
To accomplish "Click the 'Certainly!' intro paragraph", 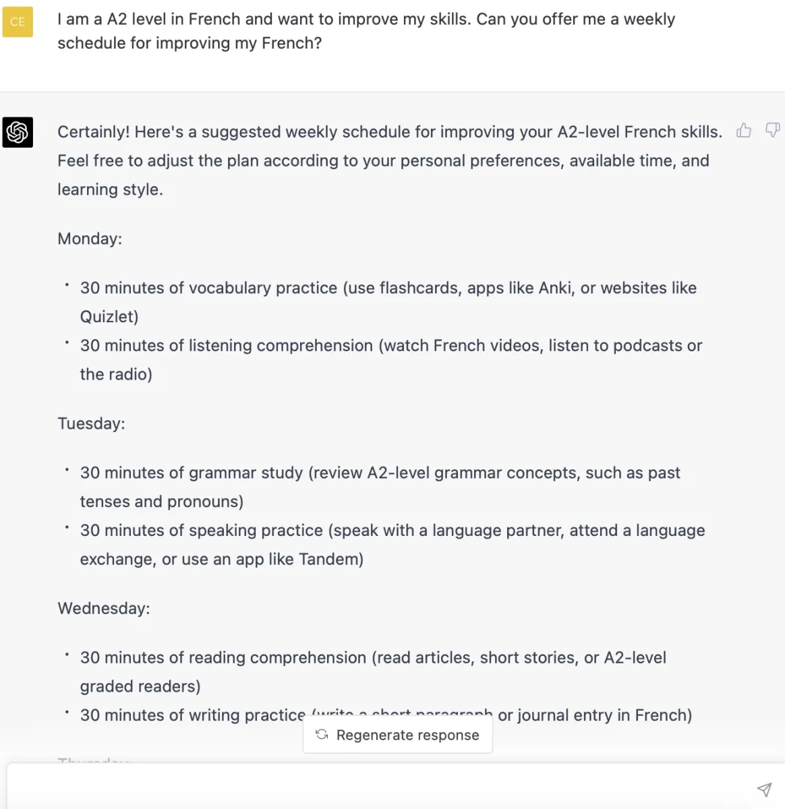I will 390,160.
